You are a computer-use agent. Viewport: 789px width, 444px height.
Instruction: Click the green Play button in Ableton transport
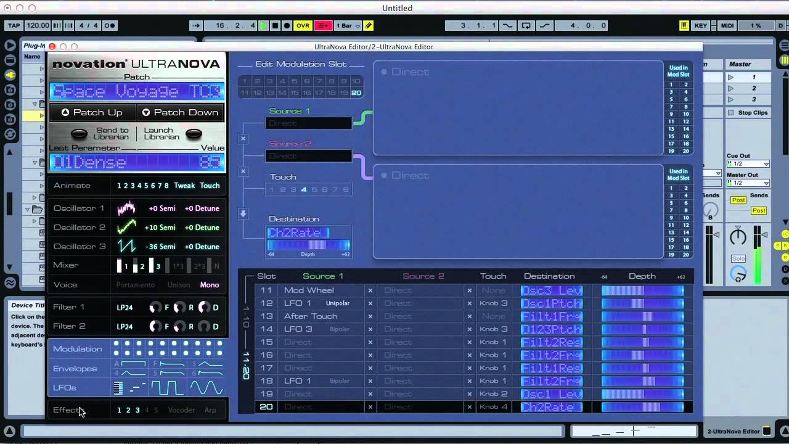click(x=264, y=25)
